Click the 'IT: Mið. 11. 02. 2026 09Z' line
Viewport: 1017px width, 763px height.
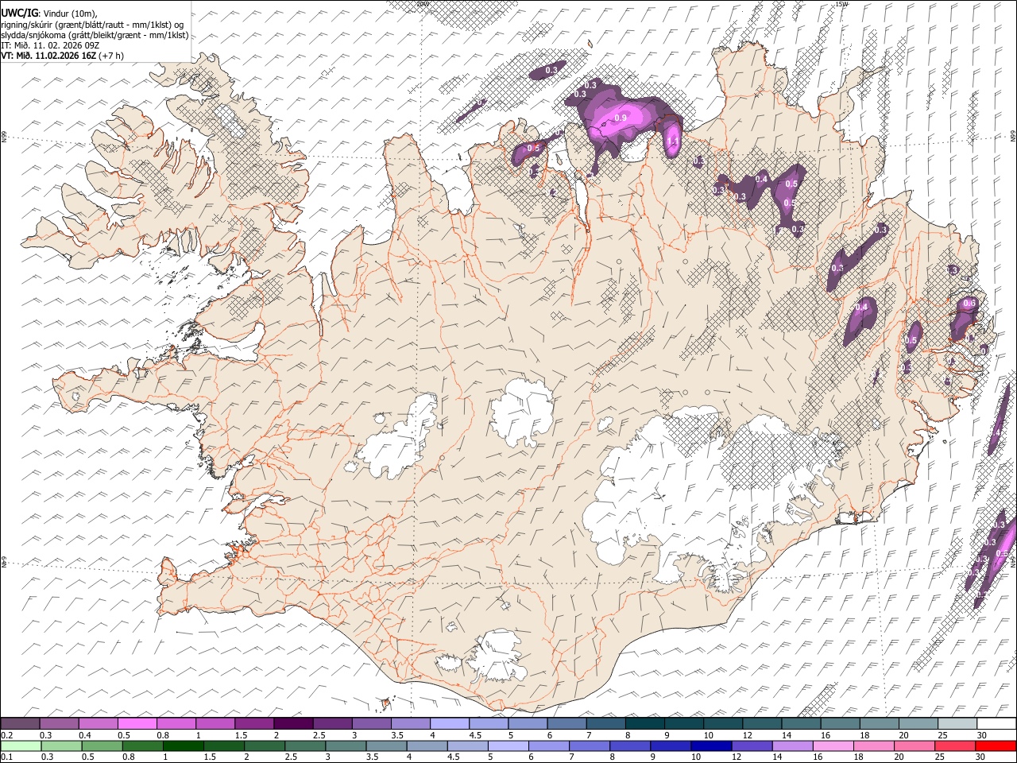pyautogui.click(x=50, y=45)
